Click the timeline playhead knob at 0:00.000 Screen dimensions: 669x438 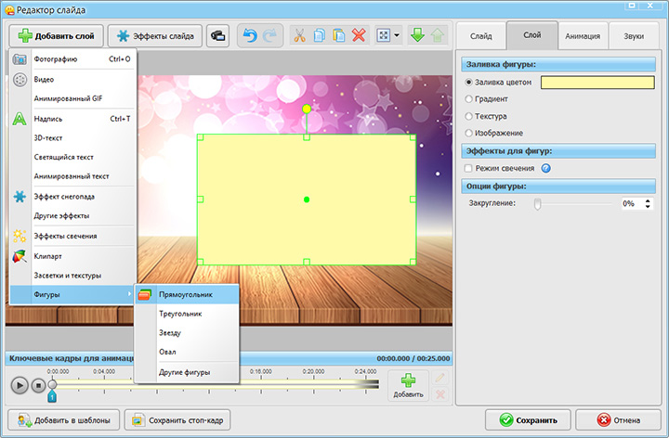tap(52, 384)
